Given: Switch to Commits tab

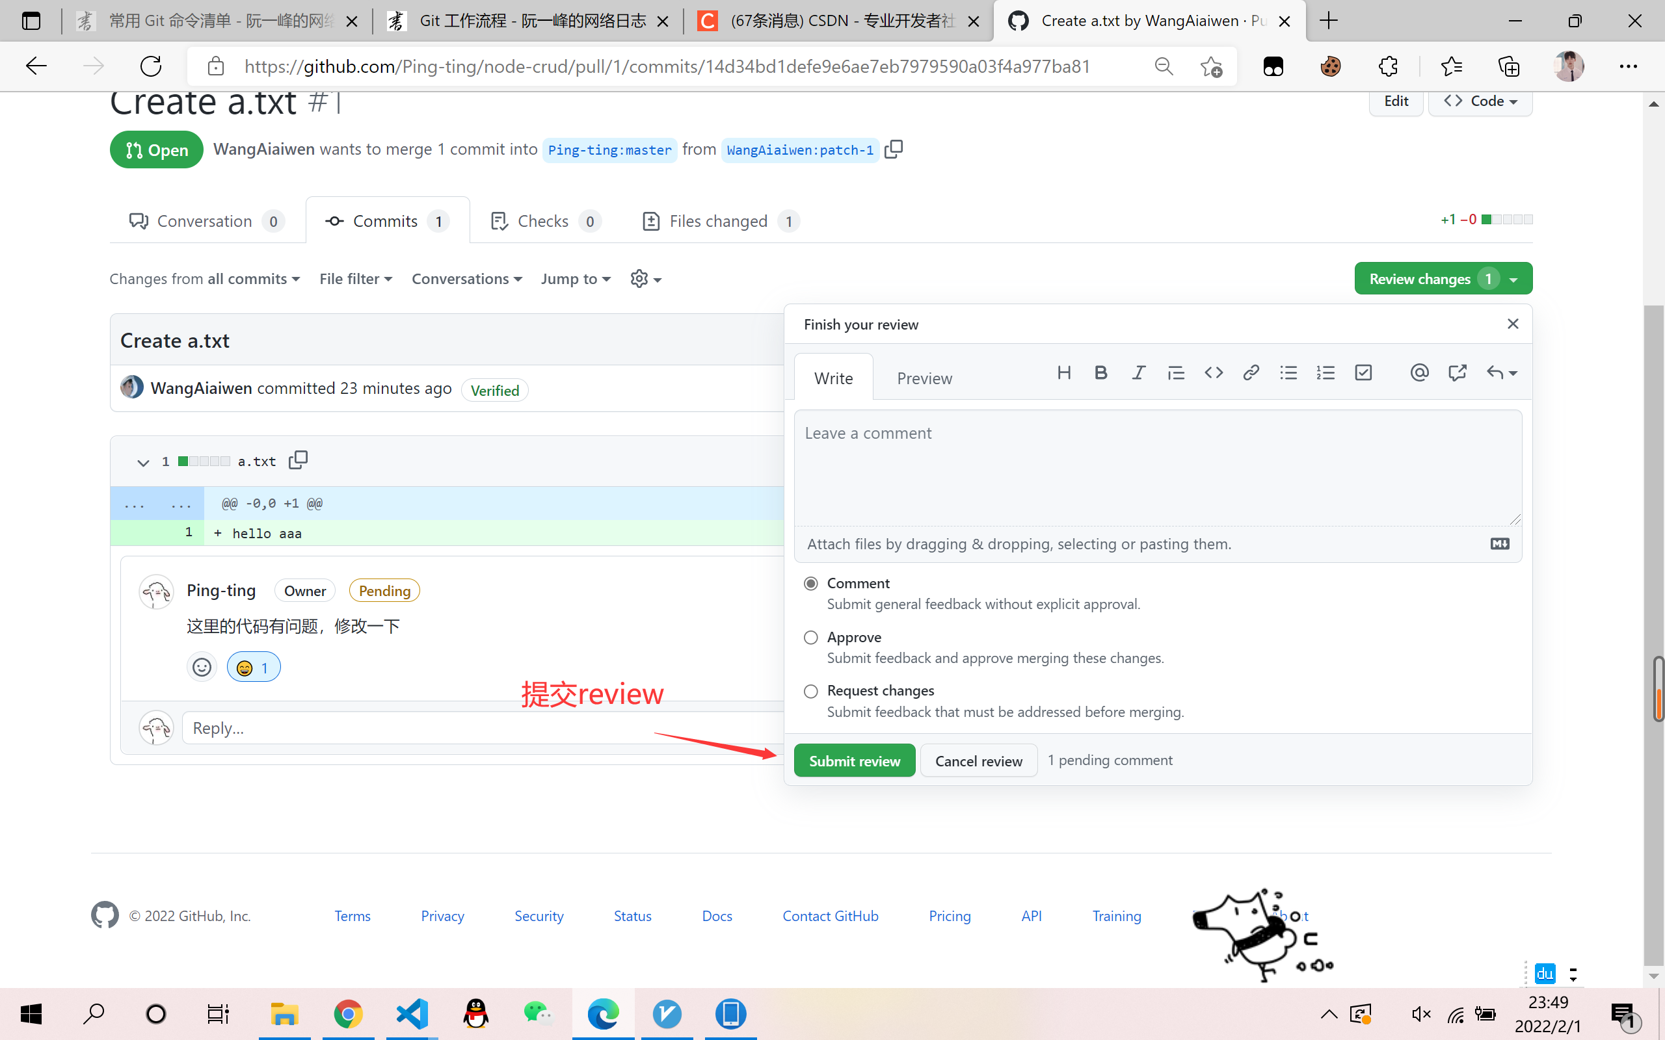Looking at the screenshot, I should (x=388, y=221).
